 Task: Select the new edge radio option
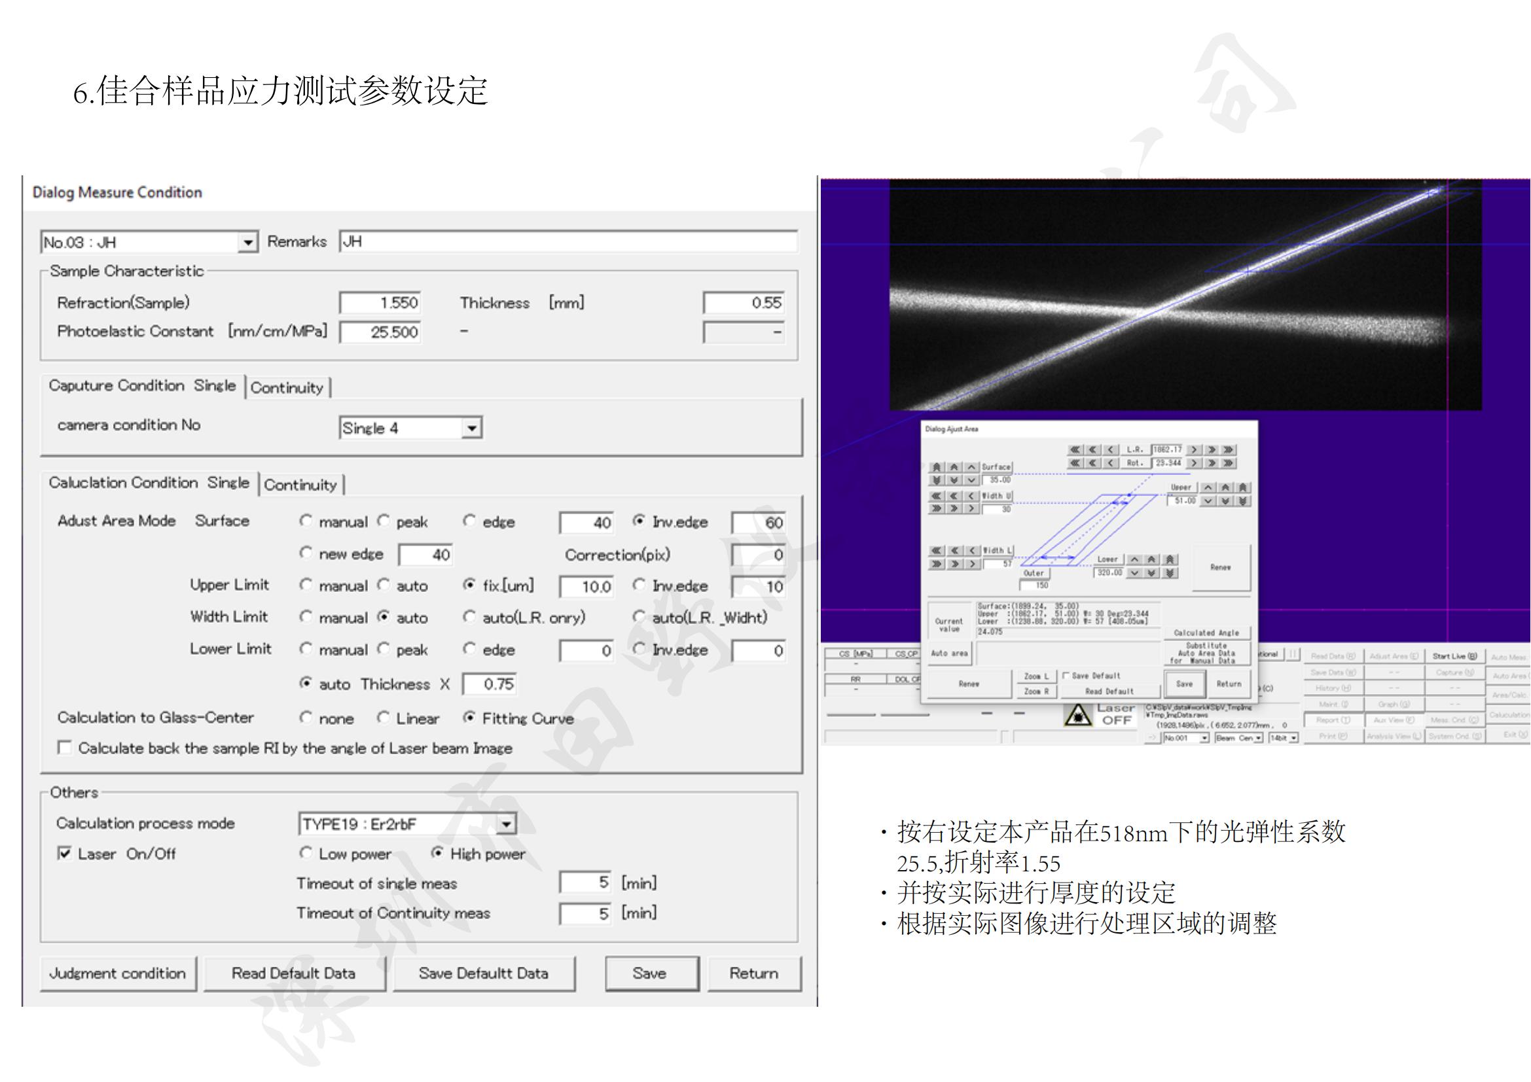tap(306, 552)
